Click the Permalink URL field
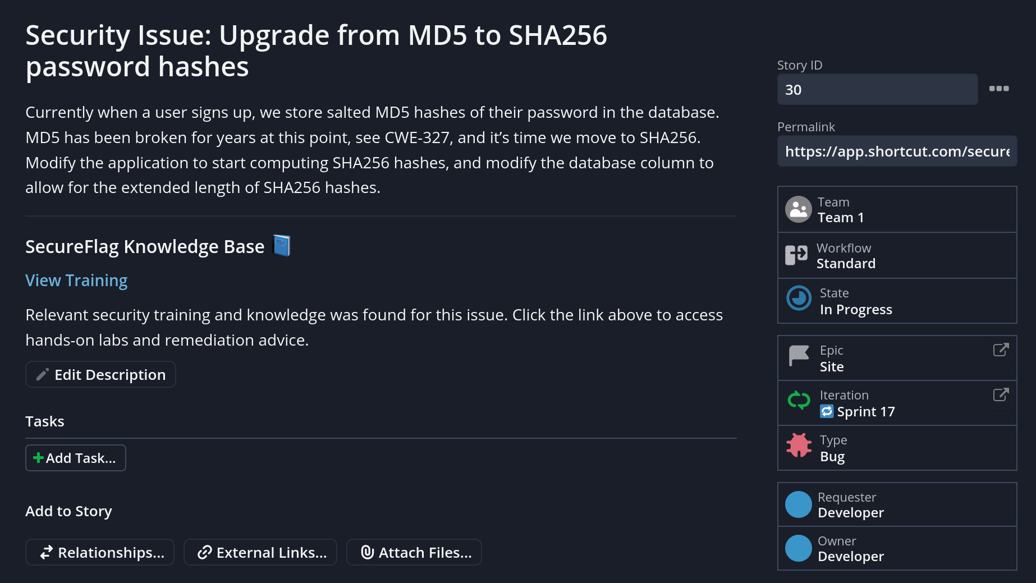Viewport: 1036px width, 583px height. [897, 151]
